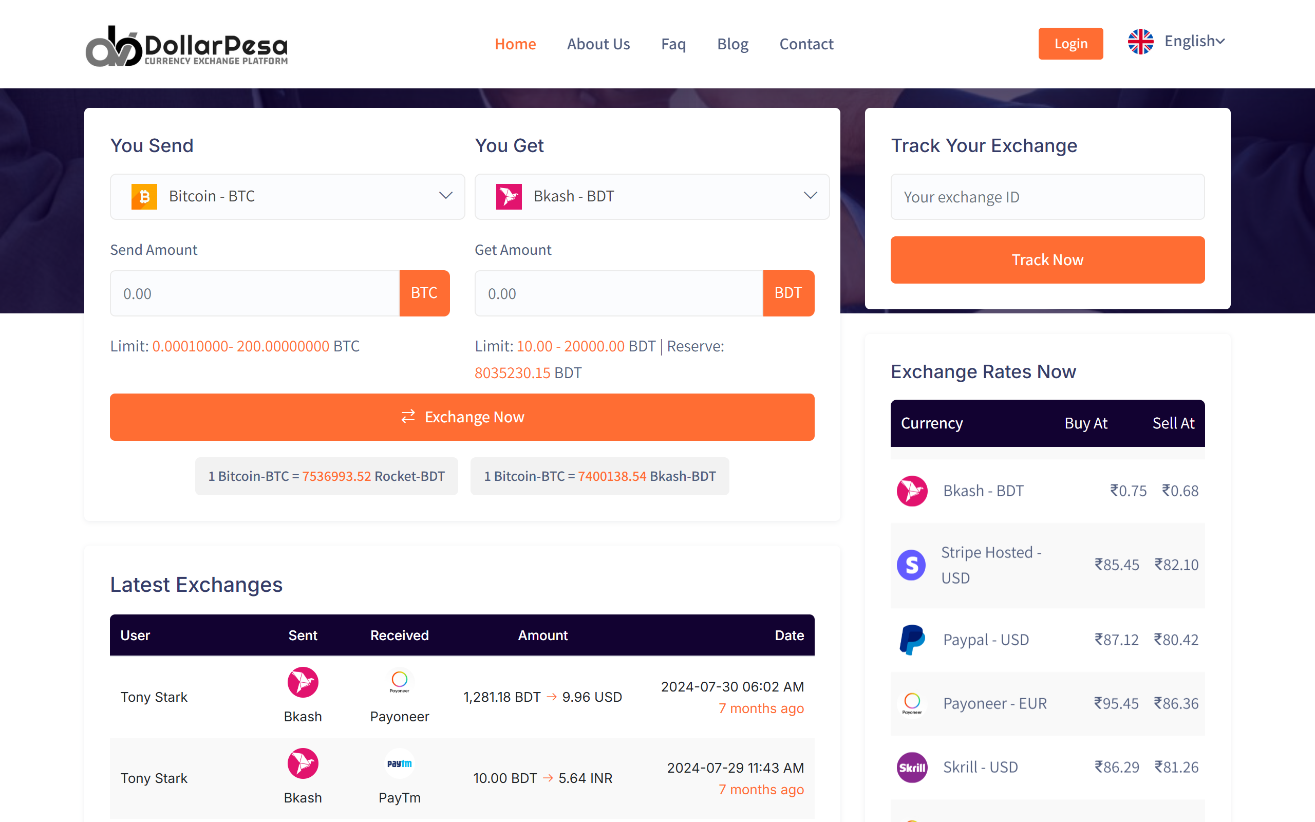The image size is (1315, 822).
Task: Open the Faq menu item
Action: [x=673, y=44]
